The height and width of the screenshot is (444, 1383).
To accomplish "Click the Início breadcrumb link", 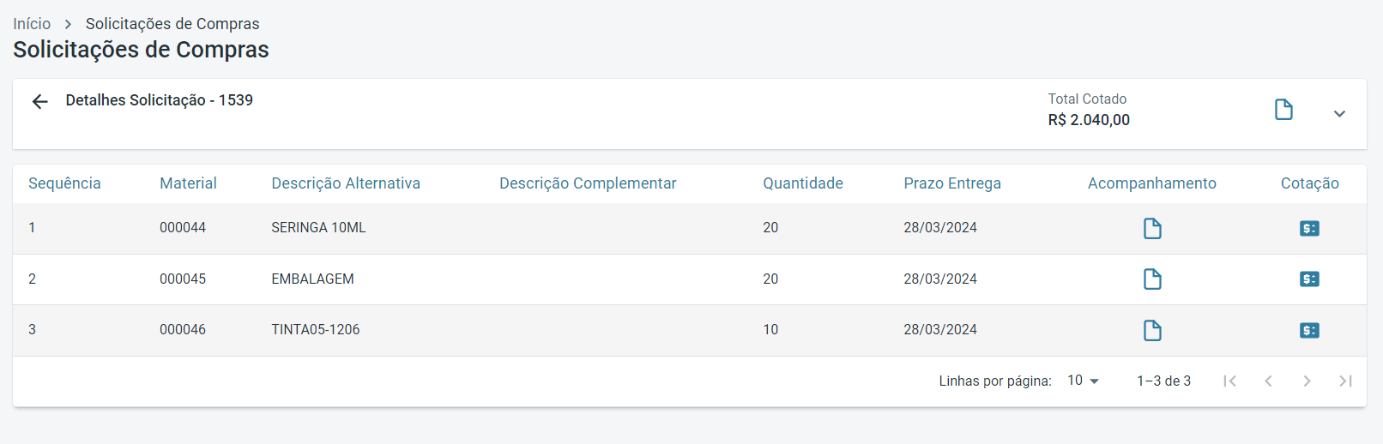I will [x=32, y=24].
